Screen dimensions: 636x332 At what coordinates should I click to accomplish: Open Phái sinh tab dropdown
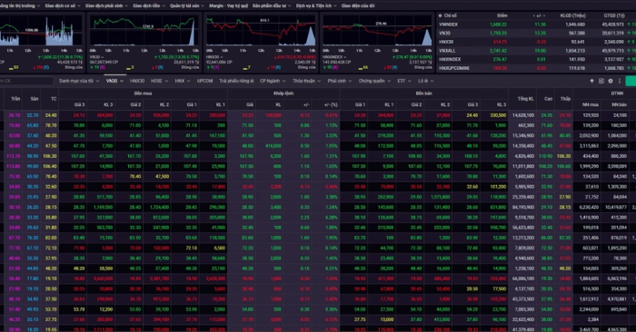tap(340, 81)
